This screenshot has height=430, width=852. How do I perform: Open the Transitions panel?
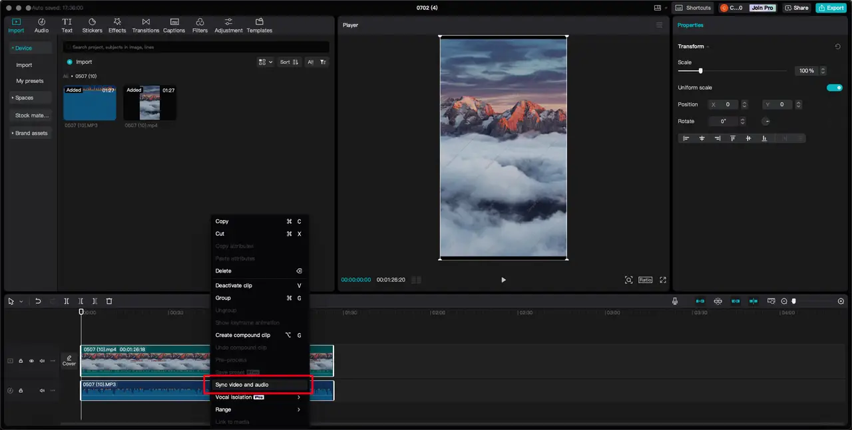[145, 25]
